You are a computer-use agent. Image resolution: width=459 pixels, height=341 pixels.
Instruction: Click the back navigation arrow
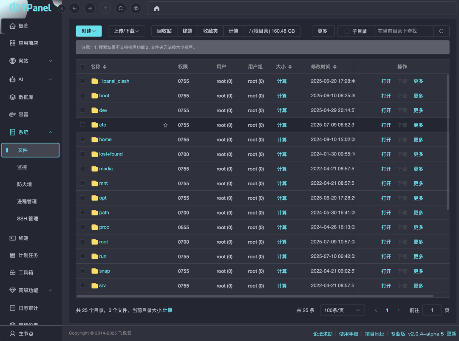tap(74, 8)
